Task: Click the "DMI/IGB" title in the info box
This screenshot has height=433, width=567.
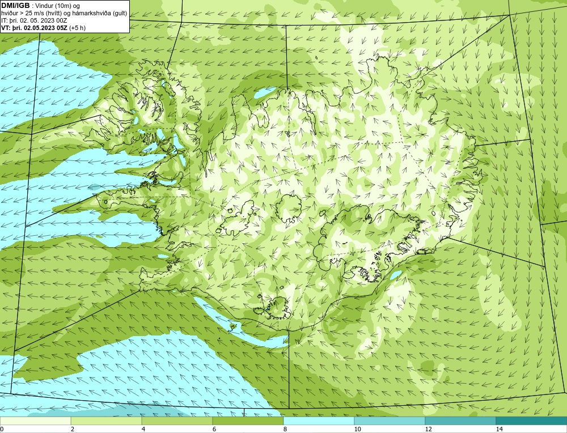Action: pyautogui.click(x=15, y=6)
